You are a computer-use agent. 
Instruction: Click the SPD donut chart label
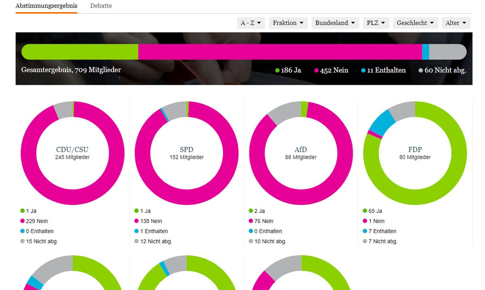187,150
